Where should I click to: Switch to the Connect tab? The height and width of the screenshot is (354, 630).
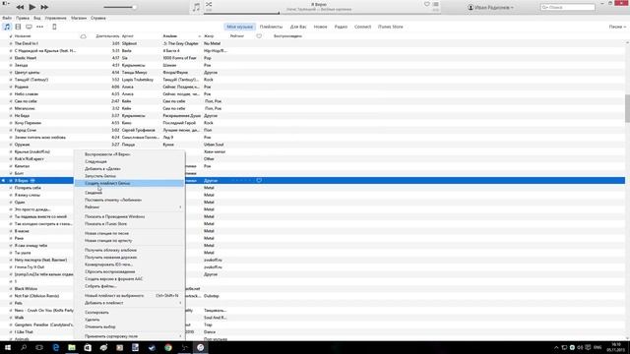pyautogui.click(x=362, y=27)
